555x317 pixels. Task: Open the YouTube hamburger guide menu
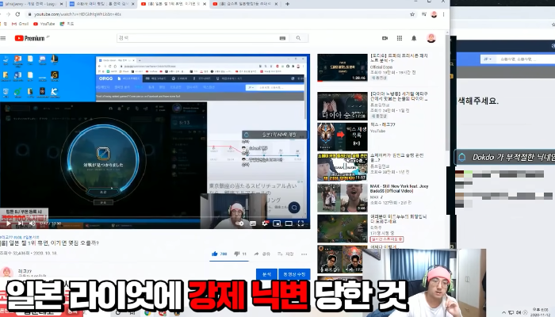[x=6, y=37]
